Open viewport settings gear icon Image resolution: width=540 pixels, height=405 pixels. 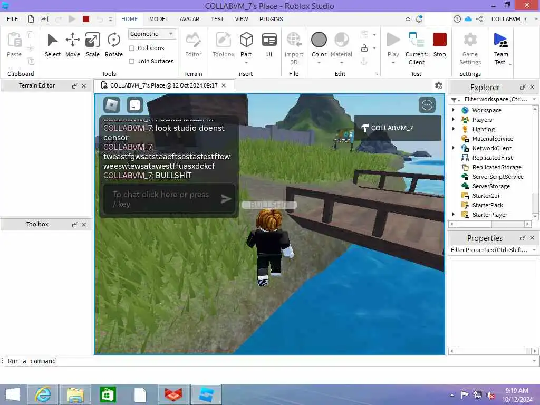coord(438,85)
